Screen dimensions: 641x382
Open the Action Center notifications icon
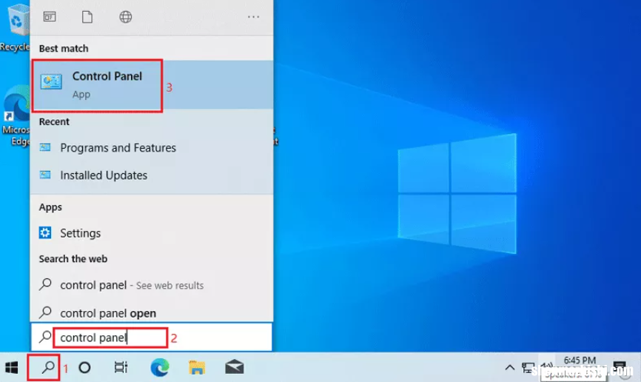point(620,367)
